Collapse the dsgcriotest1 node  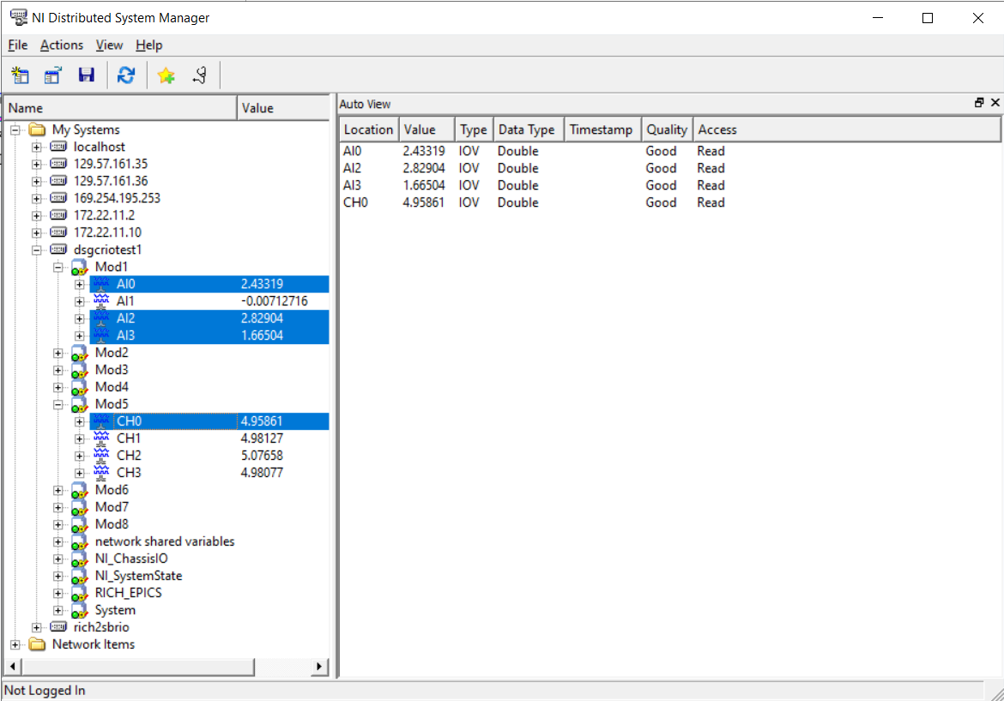point(37,250)
